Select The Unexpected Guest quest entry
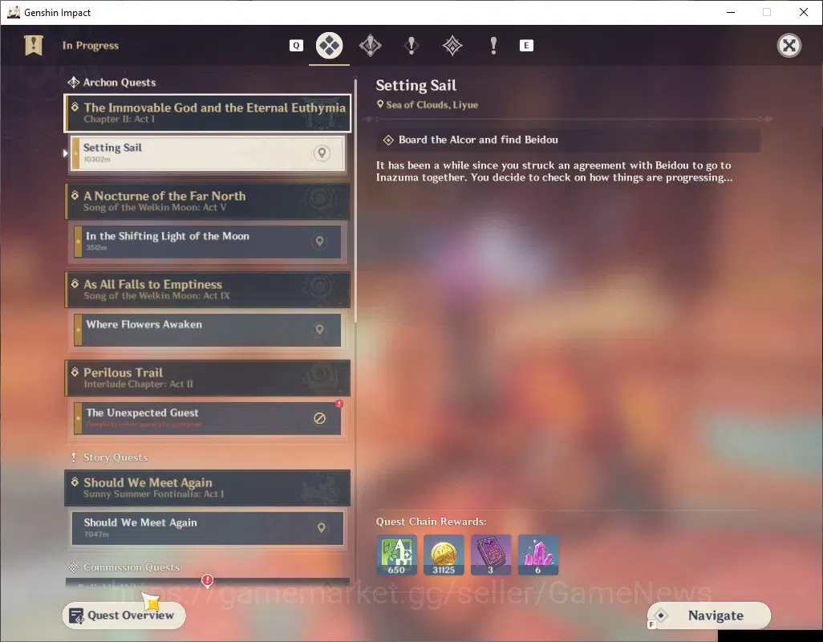 (x=208, y=418)
